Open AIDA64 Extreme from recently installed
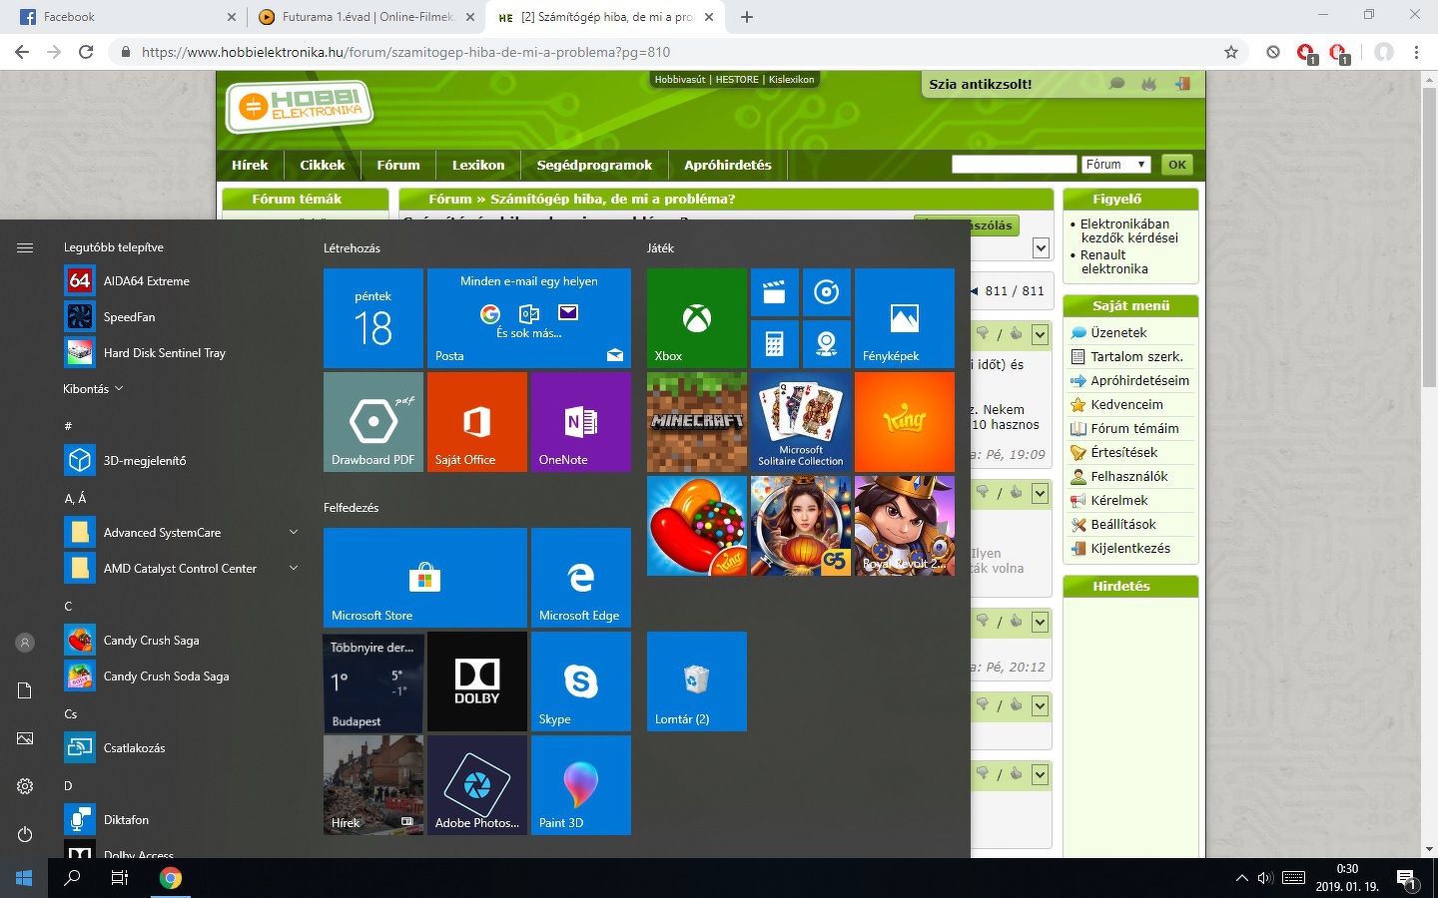1438x898 pixels. click(180, 281)
